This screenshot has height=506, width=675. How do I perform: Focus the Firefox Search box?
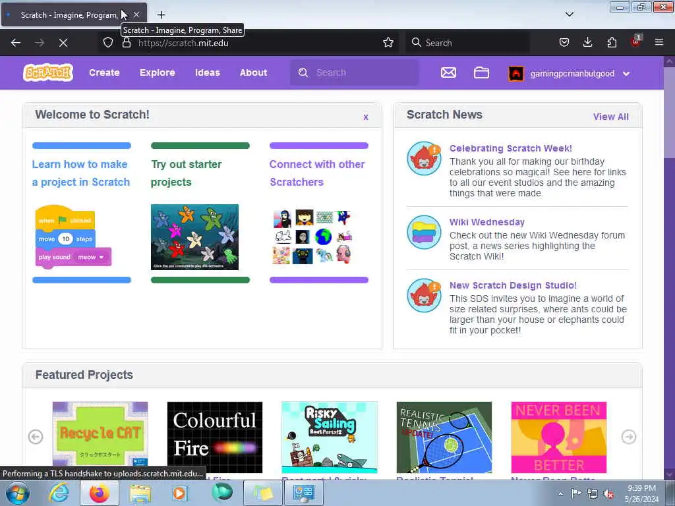(467, 43)
